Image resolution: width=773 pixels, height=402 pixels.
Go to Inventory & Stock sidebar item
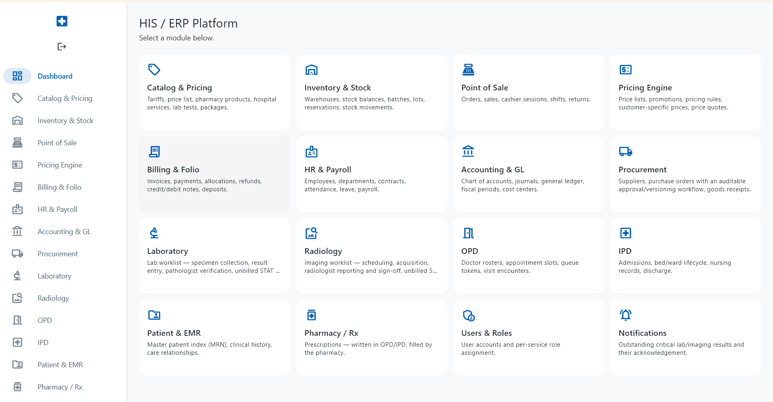[x=65, y=120]
